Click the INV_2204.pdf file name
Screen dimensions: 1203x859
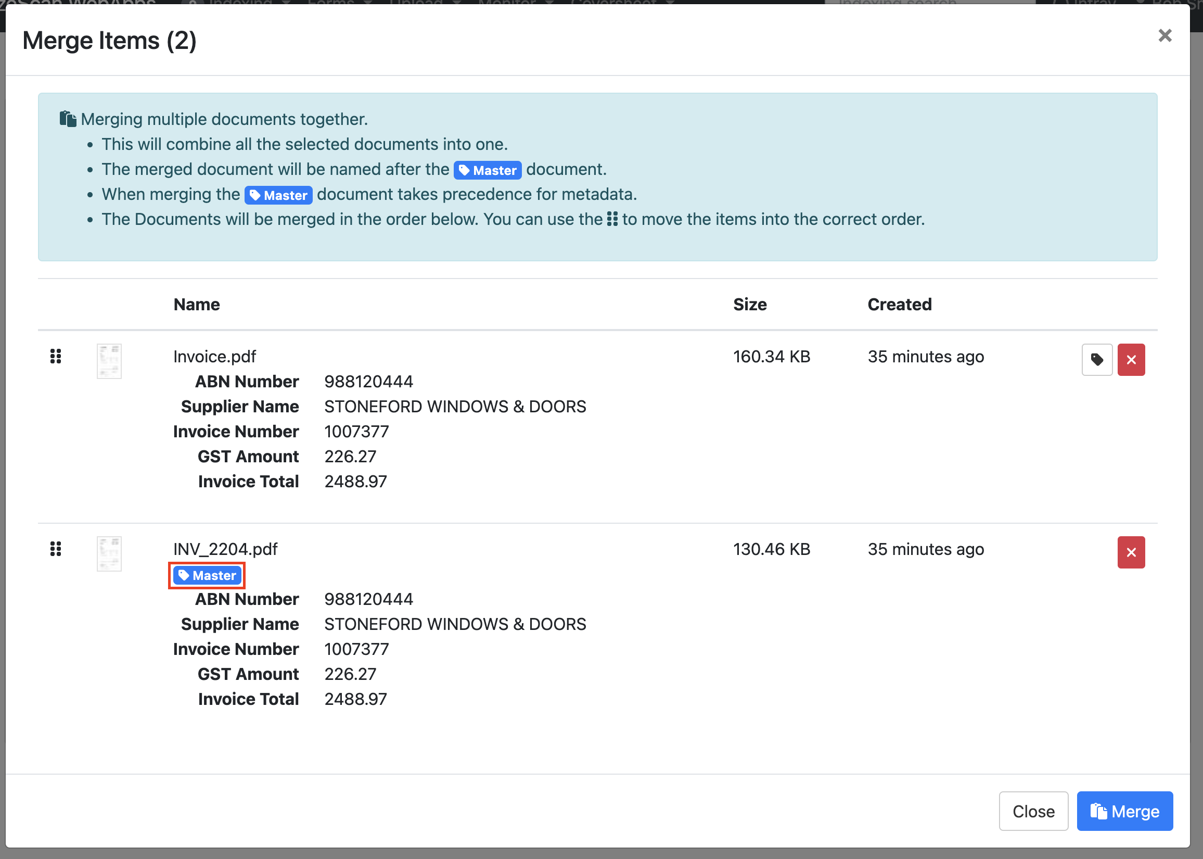225,549
